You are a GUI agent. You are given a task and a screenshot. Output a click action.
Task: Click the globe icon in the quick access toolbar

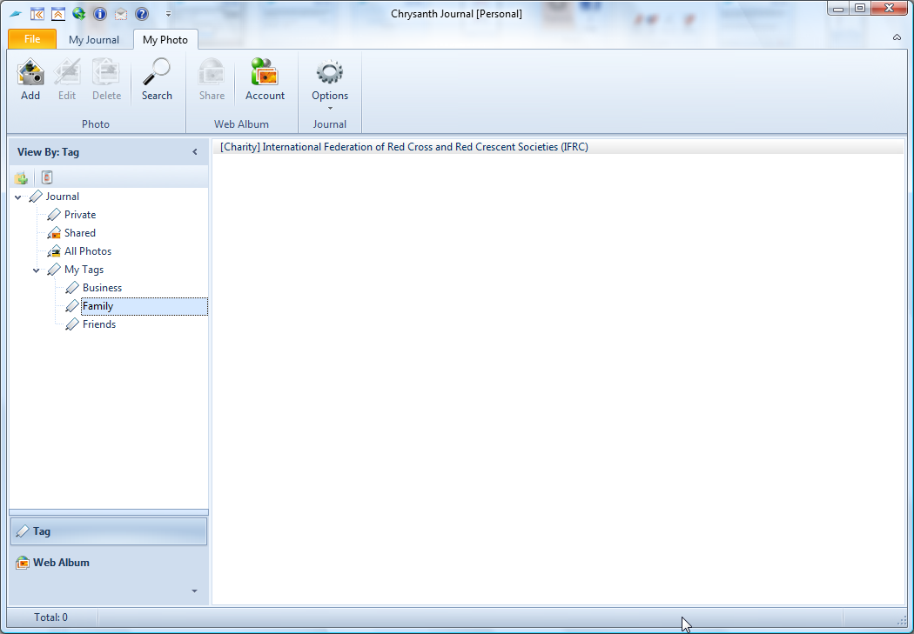[79, 14]
